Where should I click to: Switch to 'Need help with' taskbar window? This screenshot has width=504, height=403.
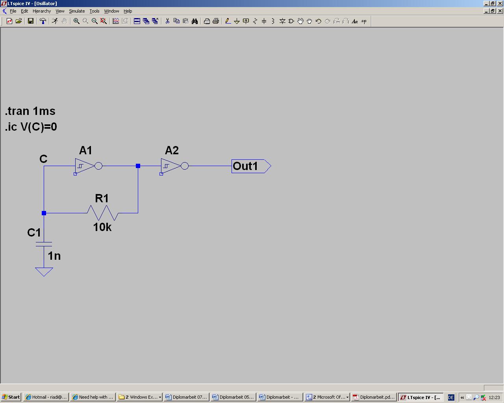click(x=93, y=397)
